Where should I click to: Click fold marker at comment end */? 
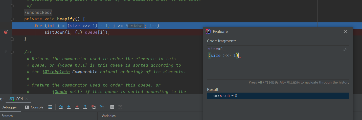[12, 6]
